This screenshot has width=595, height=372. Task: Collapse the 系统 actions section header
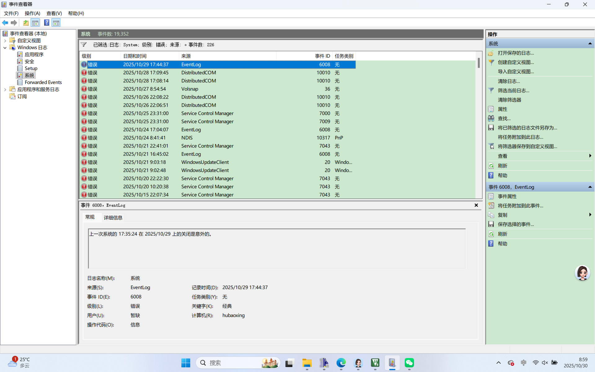point(590,44)
